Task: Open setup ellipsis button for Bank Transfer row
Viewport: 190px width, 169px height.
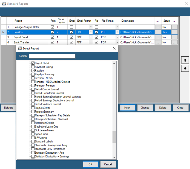Action: coord(174,42)
